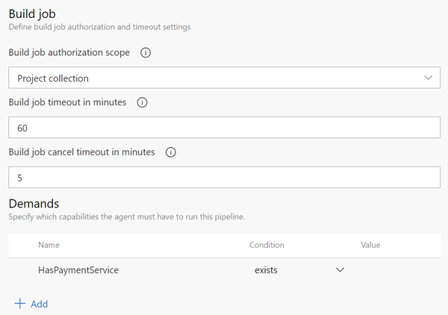448x315 pixels.
Task: Click info icon beside Build job timeout in minutes
Action: [x=143, y=102]
